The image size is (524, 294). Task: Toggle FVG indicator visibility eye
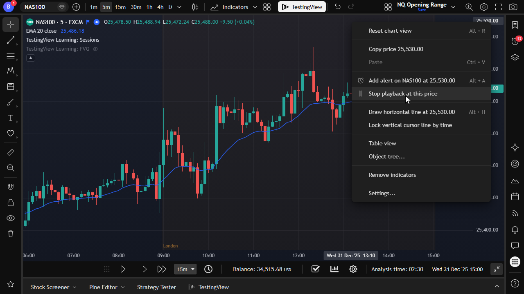[95, 49]
